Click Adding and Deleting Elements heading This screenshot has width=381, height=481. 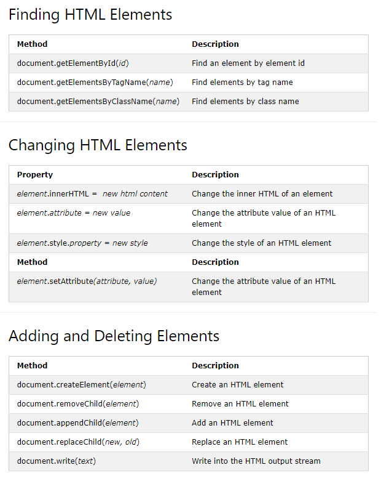tap(114, 336)
